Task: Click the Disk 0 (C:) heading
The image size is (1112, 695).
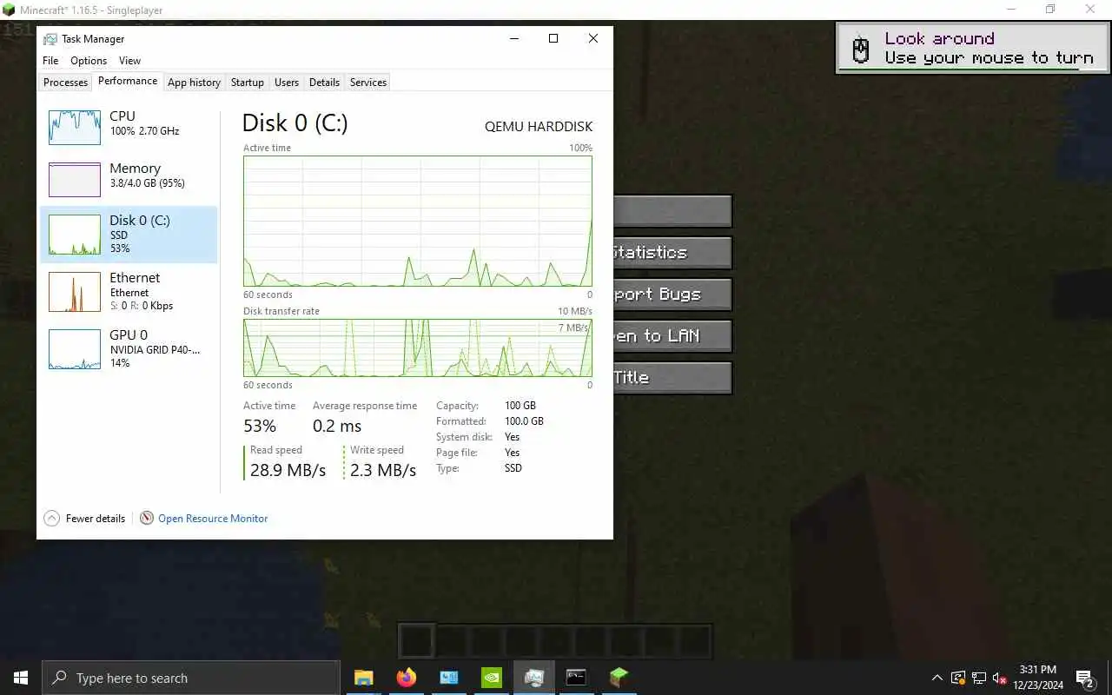Action: 295,123
